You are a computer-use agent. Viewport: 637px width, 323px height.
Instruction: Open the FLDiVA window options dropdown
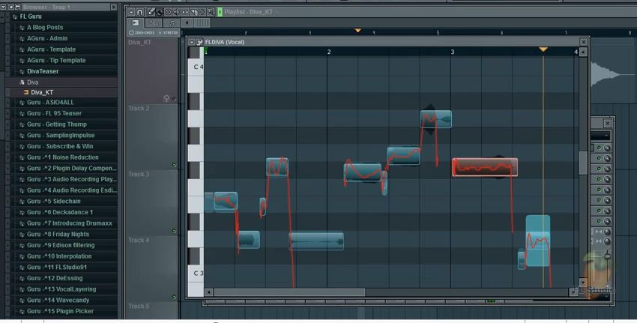(x=192, y=42)
